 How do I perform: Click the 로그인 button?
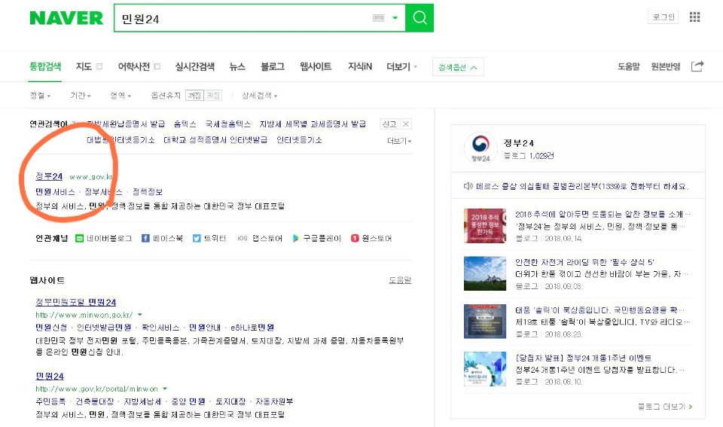(x=664, y=17)
